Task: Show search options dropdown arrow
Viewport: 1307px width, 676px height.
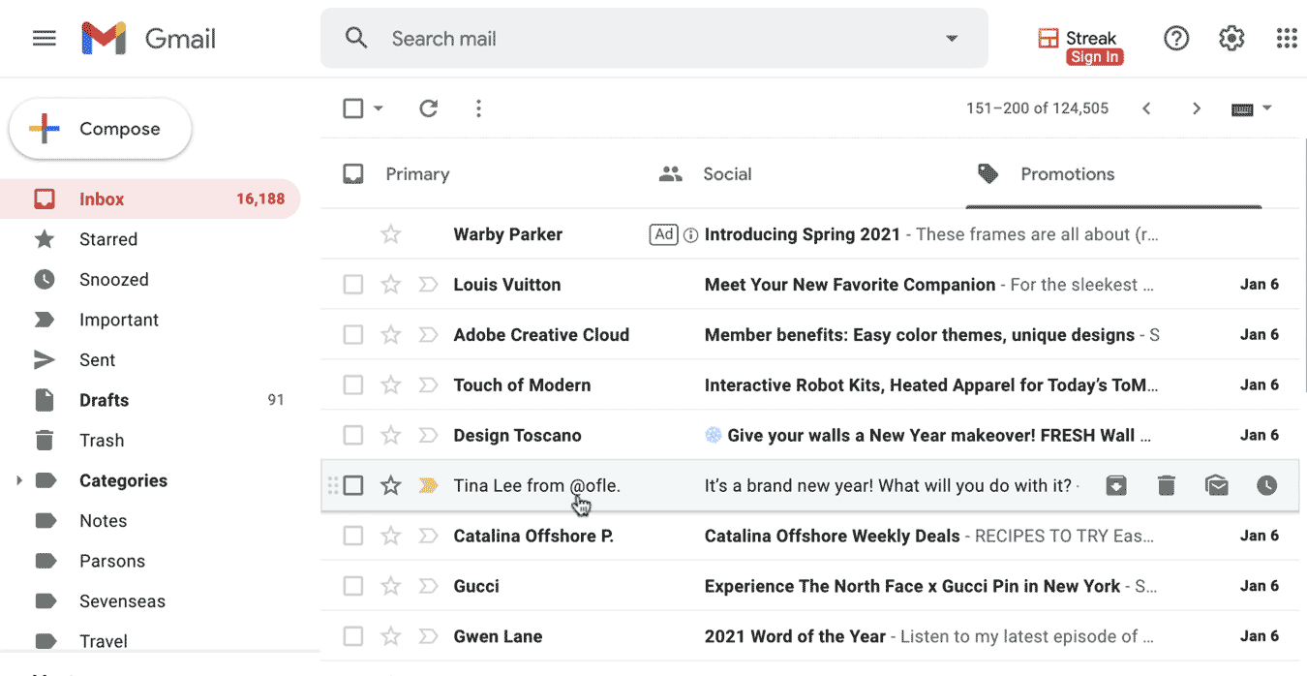Action: click(x=952, y=39)
